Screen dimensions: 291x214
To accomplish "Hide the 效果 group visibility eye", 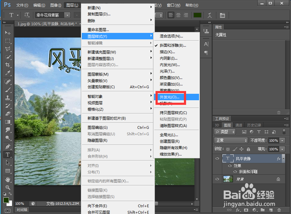I will click(x=230, y=166).
